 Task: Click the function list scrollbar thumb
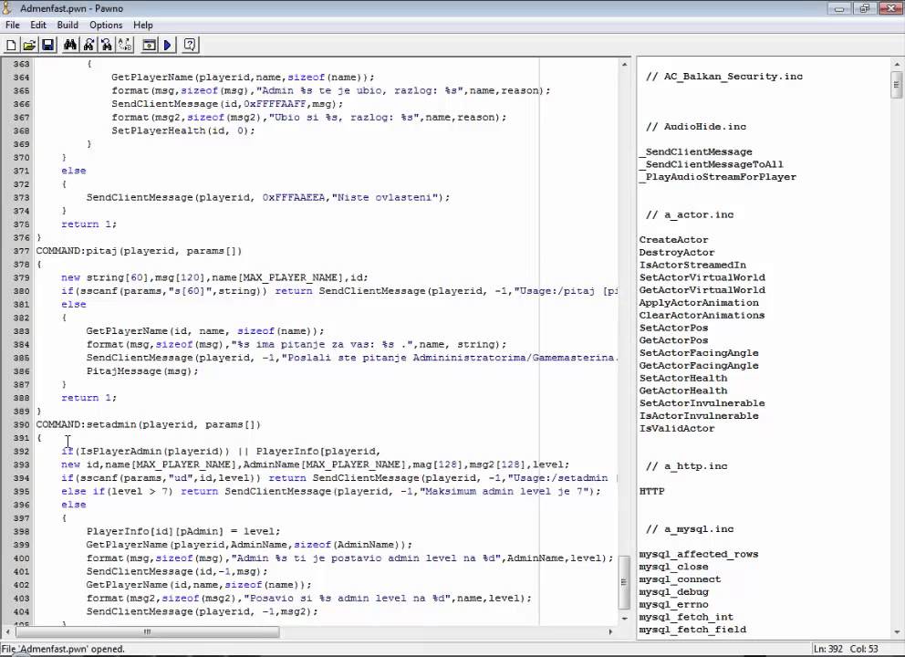point(897,85)
